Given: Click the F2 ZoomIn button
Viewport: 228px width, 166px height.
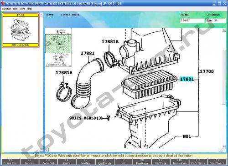Looking at the screenshot, I should coord(29,161).
